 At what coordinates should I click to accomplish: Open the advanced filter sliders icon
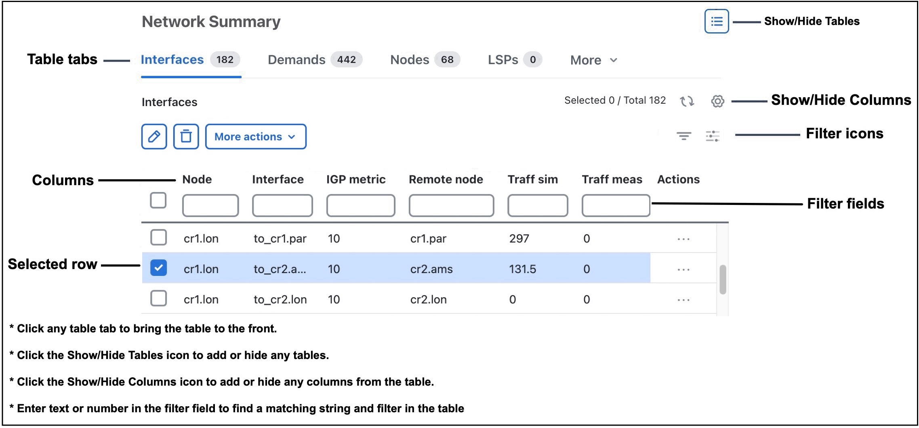[713, 136]
